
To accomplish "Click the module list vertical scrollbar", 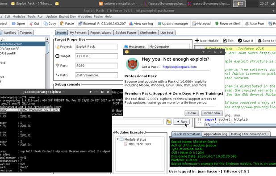I will [47, 47].
